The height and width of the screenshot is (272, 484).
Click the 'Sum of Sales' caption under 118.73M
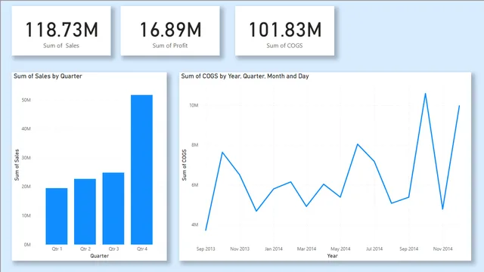[x=61, y=45]
